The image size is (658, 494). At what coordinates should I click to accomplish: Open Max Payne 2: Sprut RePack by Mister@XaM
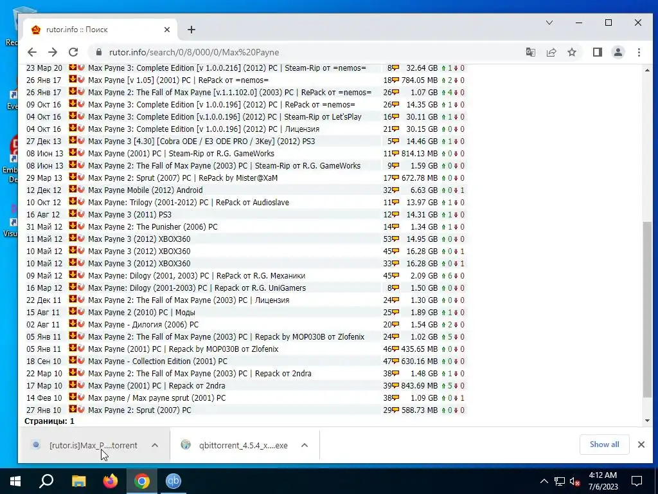pyautogui.click(x=182, y=178)
